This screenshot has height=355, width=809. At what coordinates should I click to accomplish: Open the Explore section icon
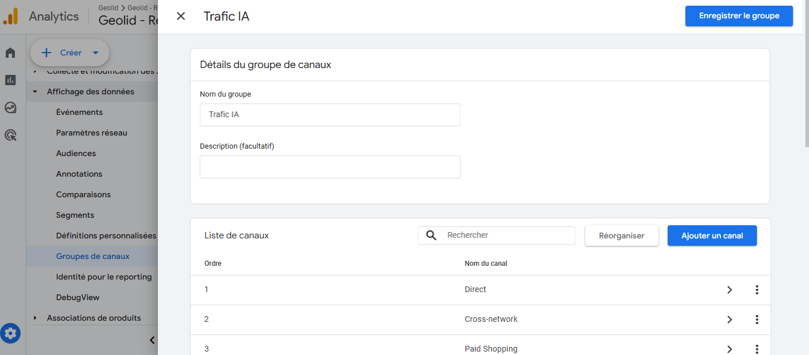(10, 107)
